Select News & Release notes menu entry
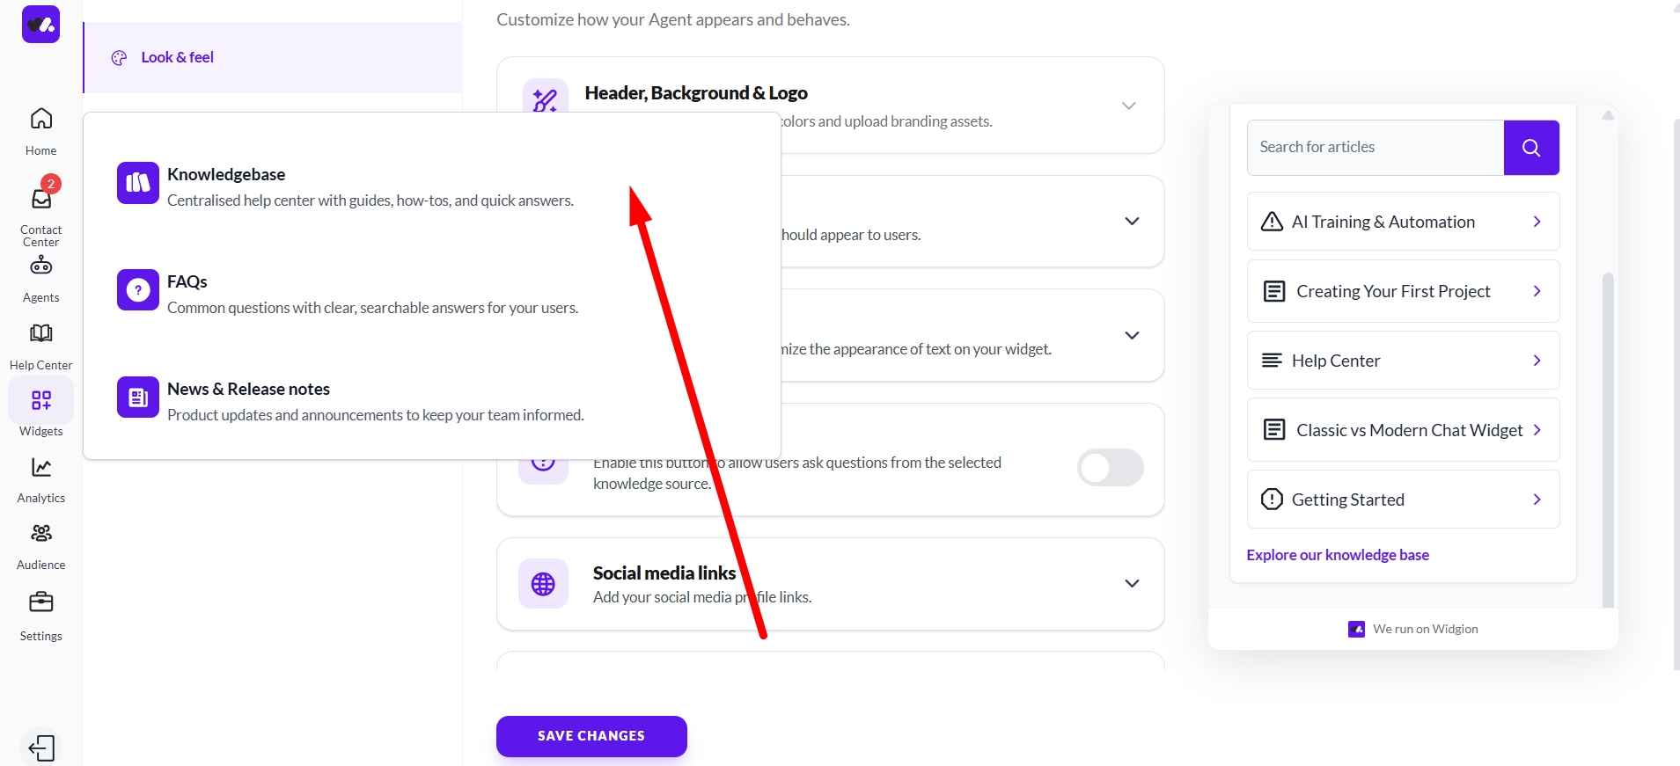Viewport: 1680px width, 766px height. (x=248, y=390)
